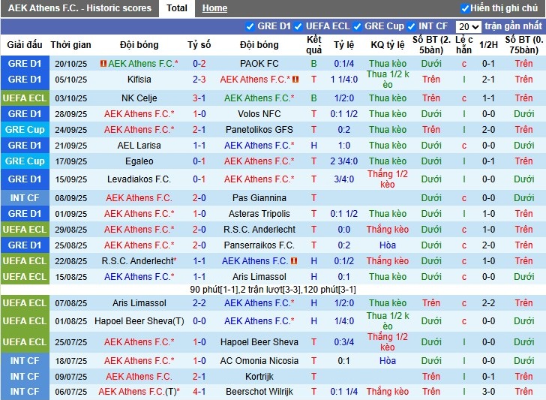546x400 pixels.
Task: Uncheck the Hiển thị ghi chú checkbox
Action: tap(465, 8)
